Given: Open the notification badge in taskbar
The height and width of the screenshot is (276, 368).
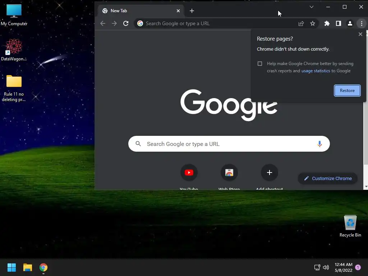Looking at the screenshot, I should click(x=358, y=267).
